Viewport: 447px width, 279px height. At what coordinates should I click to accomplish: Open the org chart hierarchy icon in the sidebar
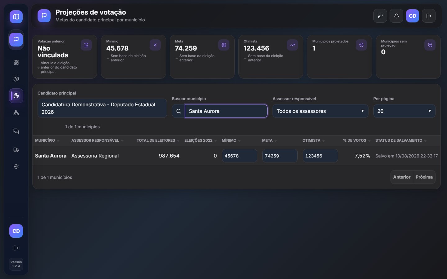coord(16,113)
